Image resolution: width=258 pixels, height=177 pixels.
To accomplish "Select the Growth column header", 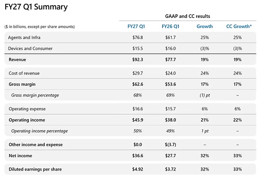I will click(205, 27).
